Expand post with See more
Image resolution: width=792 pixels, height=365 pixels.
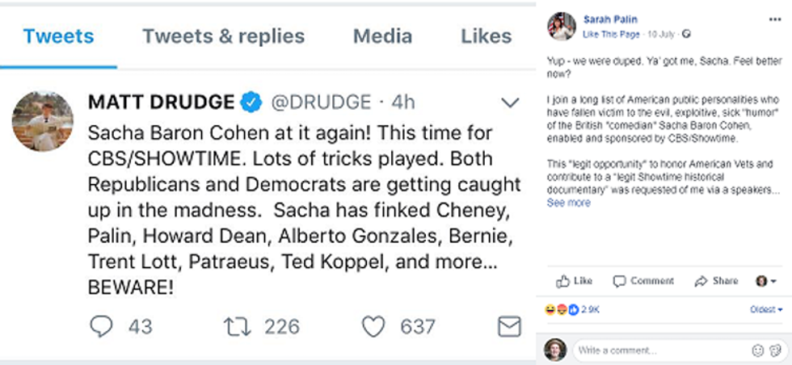point(568,203)
